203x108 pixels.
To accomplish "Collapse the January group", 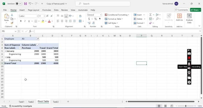I will [6, 51].
